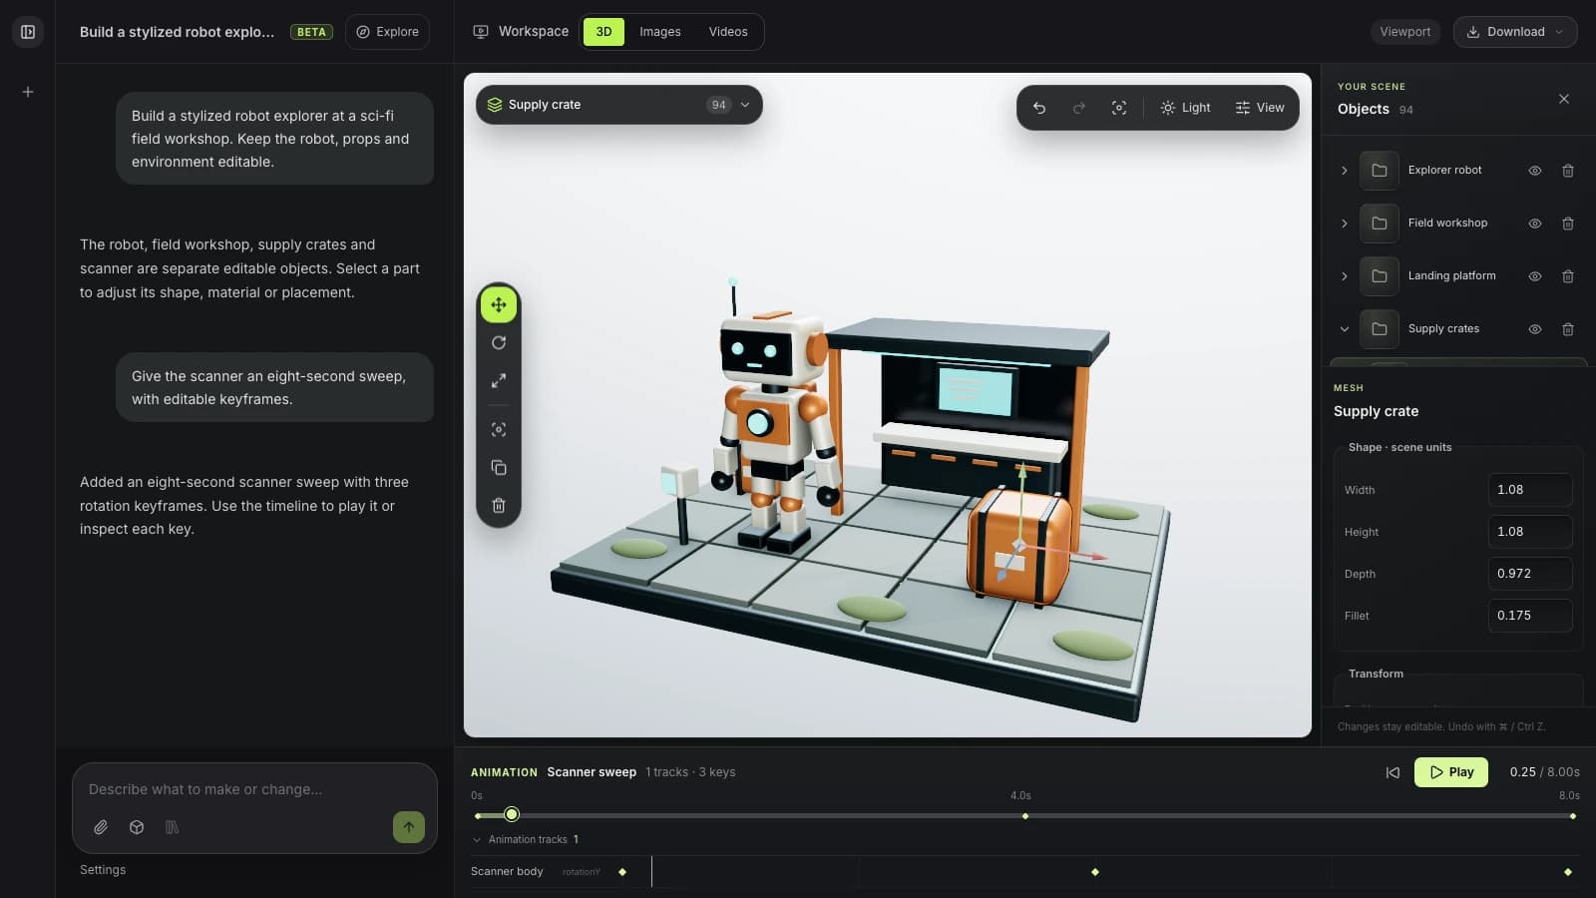Image resolution: width=1596 pixels, height=898 pixels.
Task: Expand the Explorer robot folder
Action: tap(1345, 171)
